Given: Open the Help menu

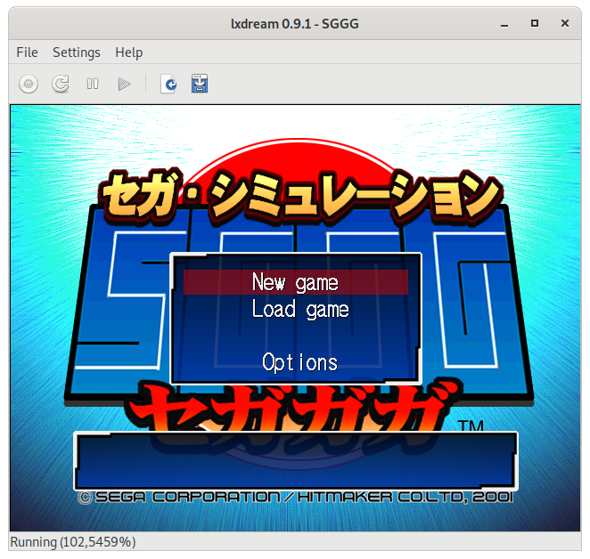Looking at the screenshot, I should (x=128, y=53).
